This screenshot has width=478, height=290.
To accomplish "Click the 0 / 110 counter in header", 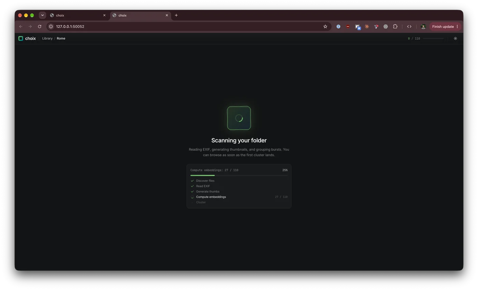I will click(414, 39).
